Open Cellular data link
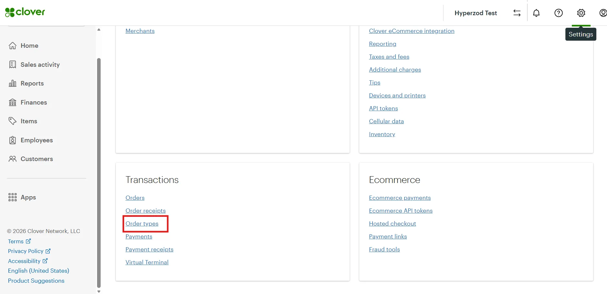 [386, 121]
